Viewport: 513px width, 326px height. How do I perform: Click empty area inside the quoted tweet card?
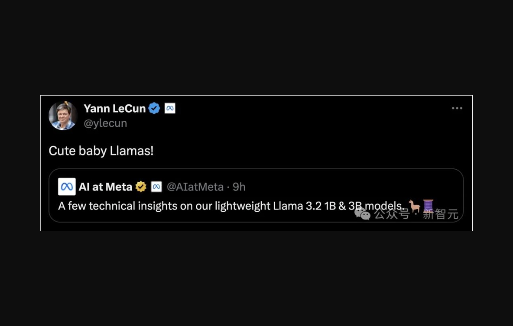click(344, 187)
